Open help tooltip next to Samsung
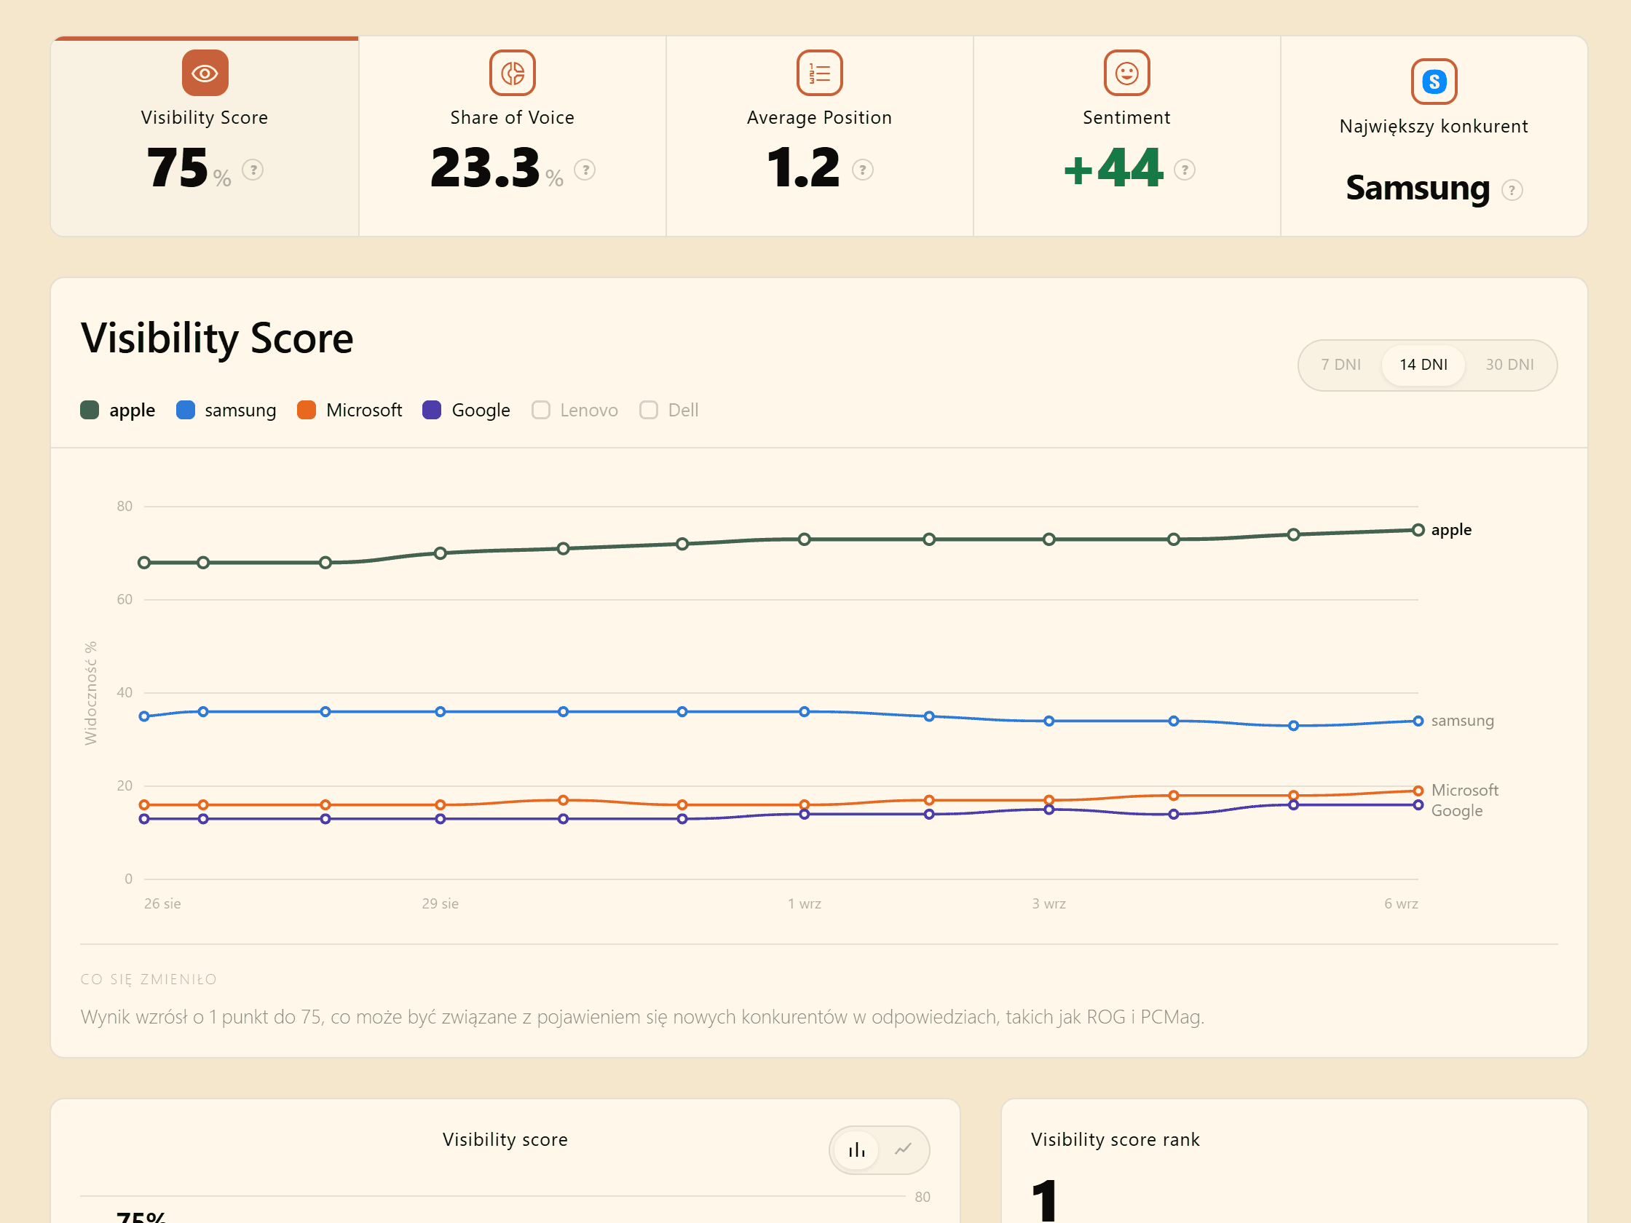Screen dimensions: 1631x1223 point(1512,190)
